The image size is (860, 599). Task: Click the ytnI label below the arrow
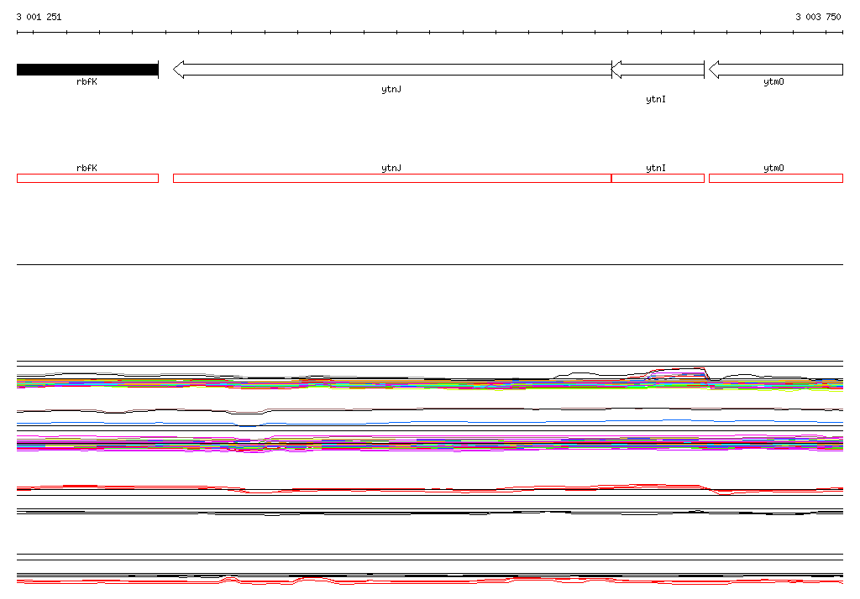655,99
